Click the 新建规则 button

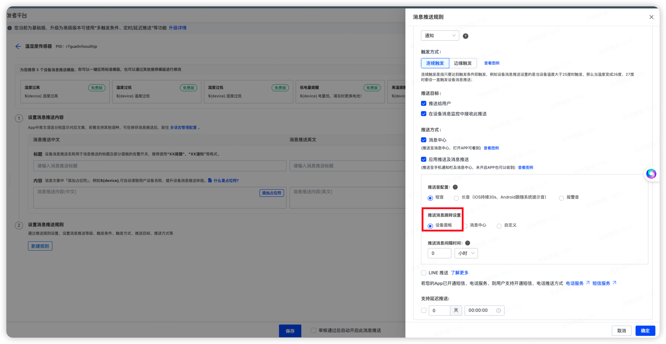click(x=40, y=246)
